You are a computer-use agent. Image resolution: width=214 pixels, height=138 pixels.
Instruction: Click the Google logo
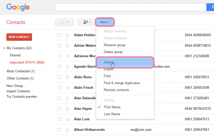click(x=18, y=7)
